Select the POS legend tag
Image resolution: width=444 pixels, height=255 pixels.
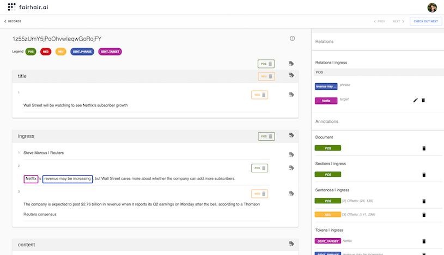click(x=31, y=52)
